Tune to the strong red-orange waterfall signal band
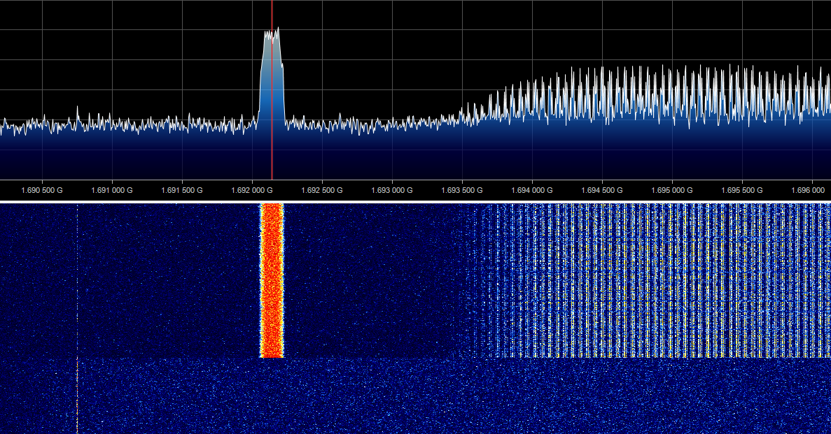This screenshot has height=434, width=831. pos(272,280)
